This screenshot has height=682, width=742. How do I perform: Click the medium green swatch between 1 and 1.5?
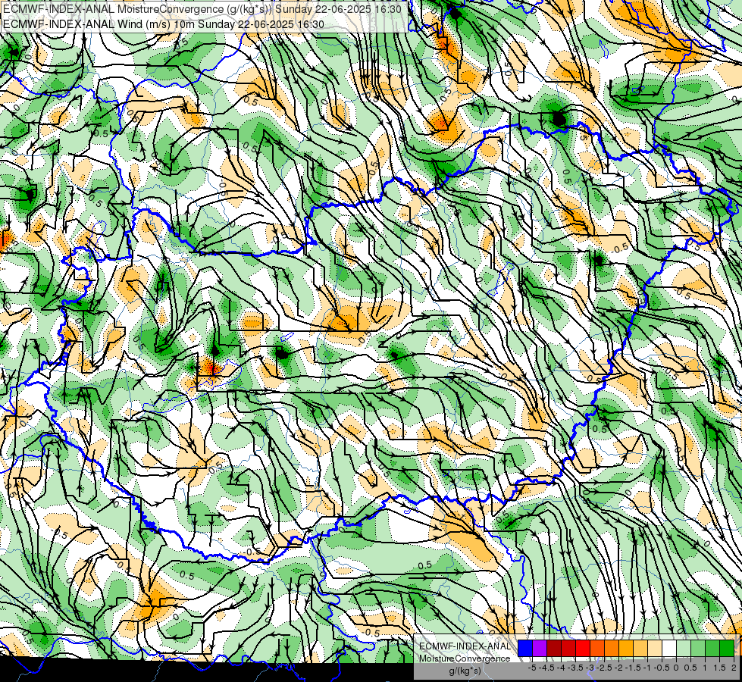pyautogui.click(x=712, y=648)
